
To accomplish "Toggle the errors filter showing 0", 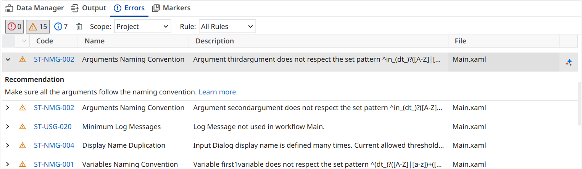I will coord(15,27).
